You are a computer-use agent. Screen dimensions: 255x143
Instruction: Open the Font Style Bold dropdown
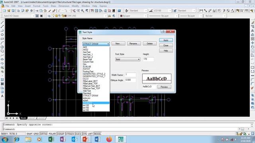pyautogui.click(x=139, y=59)
